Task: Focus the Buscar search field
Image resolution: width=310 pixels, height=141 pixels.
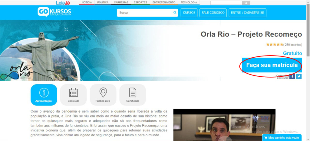Action: tap(145, 13)
